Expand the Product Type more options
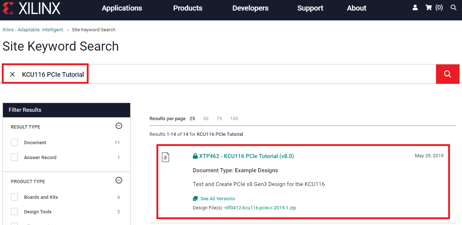The image size is (462, 225). click(119, 180)
